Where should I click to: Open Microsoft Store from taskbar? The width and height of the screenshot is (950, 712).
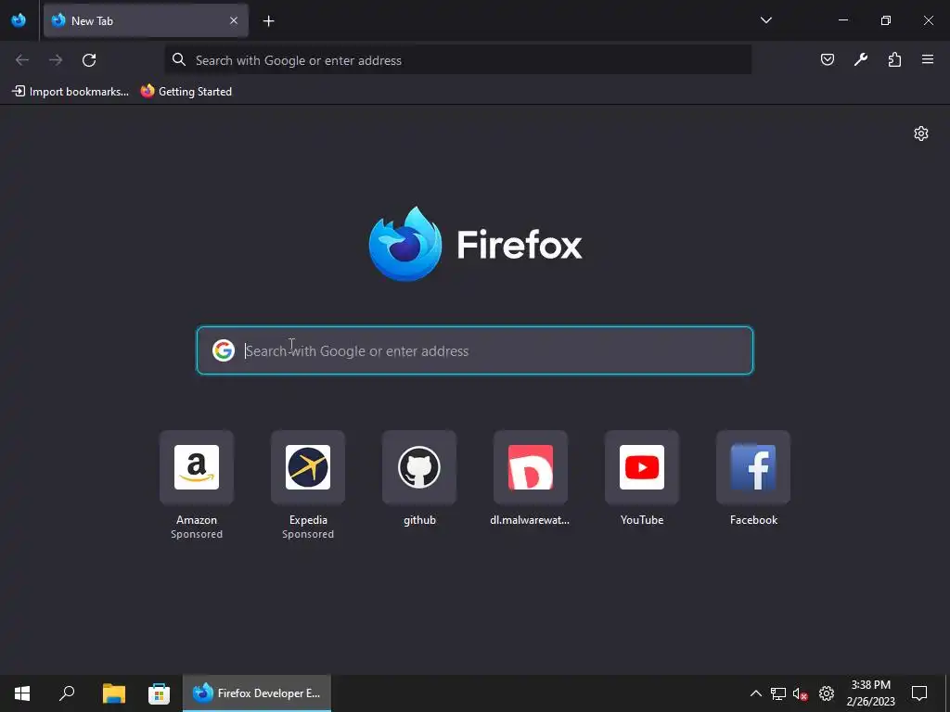[159, 693]
